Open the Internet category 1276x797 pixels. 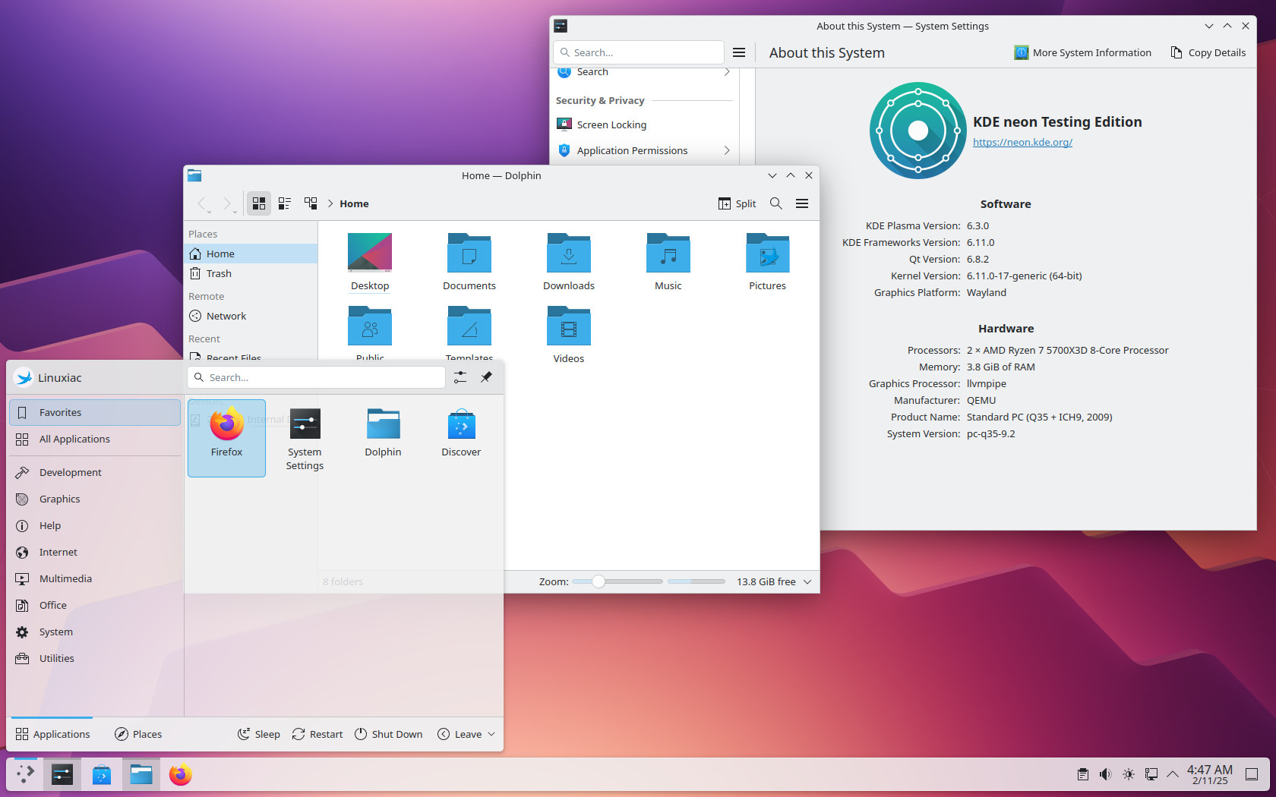click(x=95, y=552)
